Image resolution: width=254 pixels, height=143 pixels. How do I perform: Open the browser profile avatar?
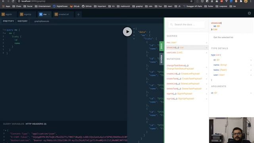(x=246, y=1)
